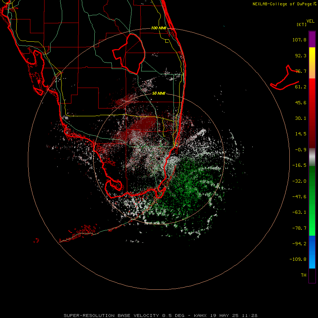Pick the black TH segment of the color bar

(x=312, y=275)
